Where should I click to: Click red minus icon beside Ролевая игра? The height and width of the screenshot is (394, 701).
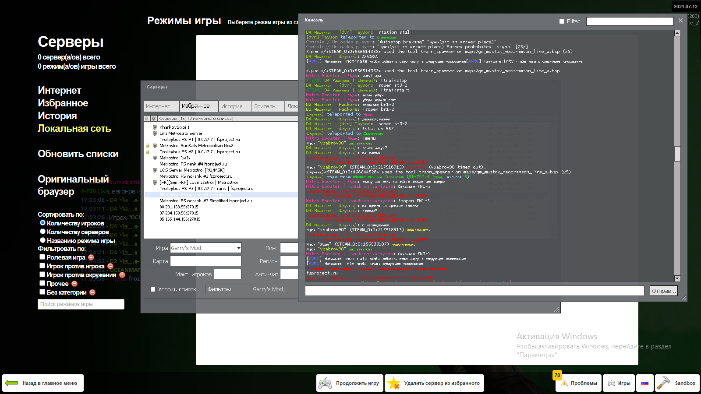91,257
